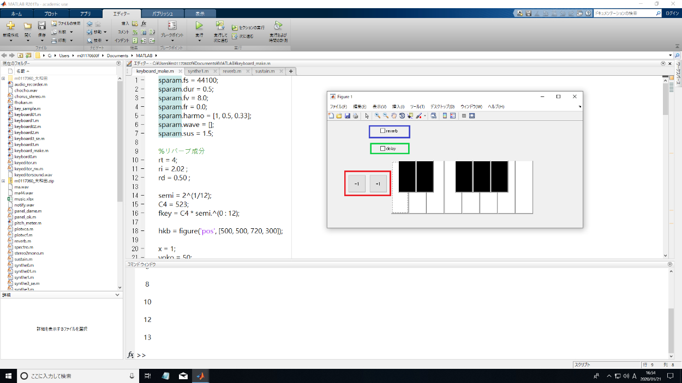This screenshot has height=383, width=682.
Task: Select the zoom-in magnifier in Figure 1 toolbar
Action: click(x=378, y=115)
